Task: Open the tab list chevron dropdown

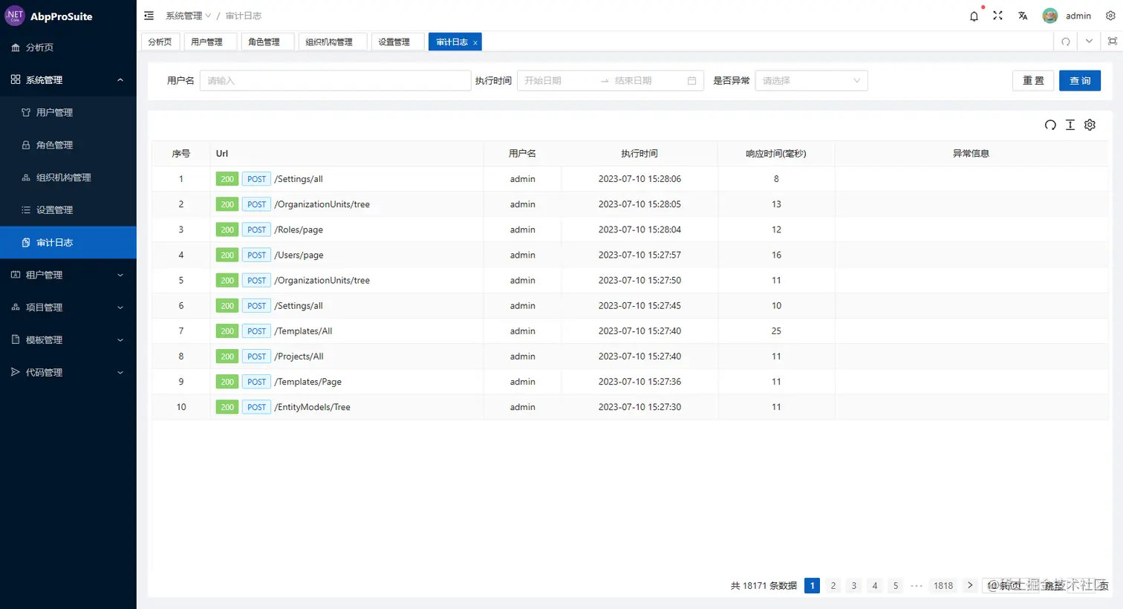Action: pos(1089,42)
